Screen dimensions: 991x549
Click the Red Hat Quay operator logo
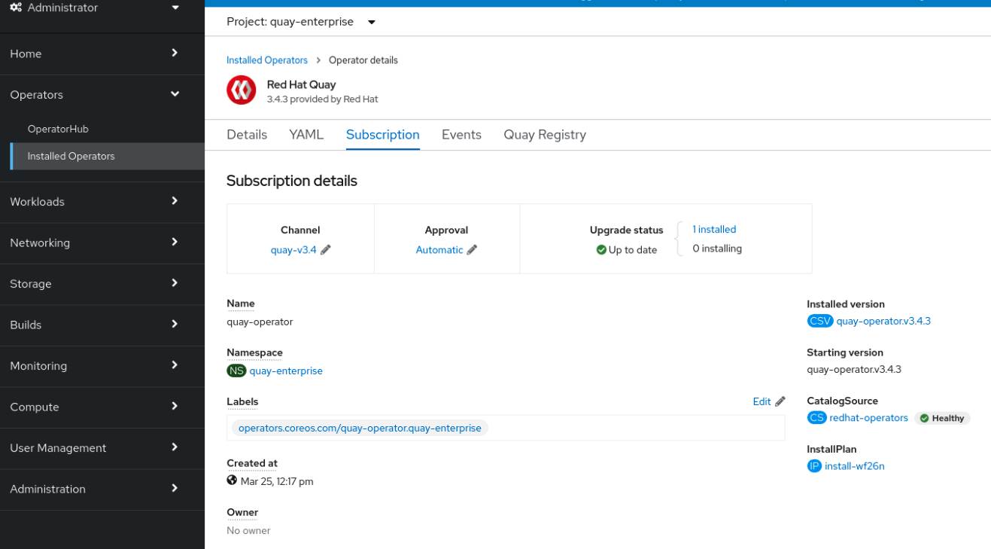[241, 90]
